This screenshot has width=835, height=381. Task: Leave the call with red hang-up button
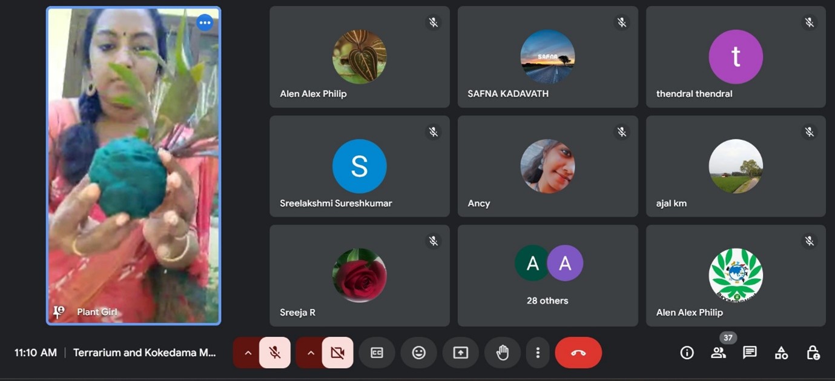(578, 353)
